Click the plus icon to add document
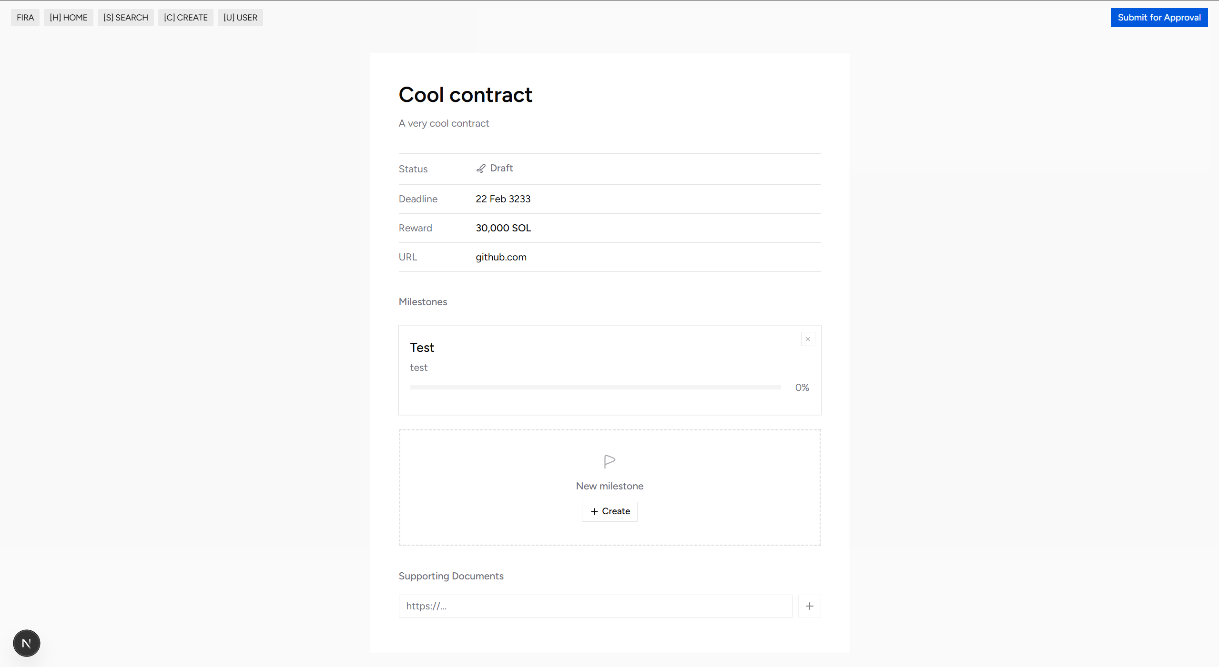 coord(809,606)
